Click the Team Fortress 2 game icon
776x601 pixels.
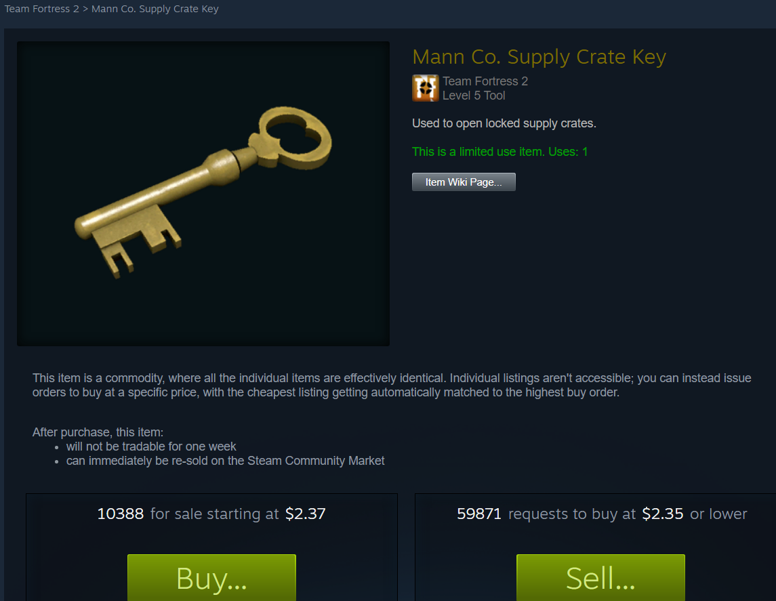click(x=425, y=88)
